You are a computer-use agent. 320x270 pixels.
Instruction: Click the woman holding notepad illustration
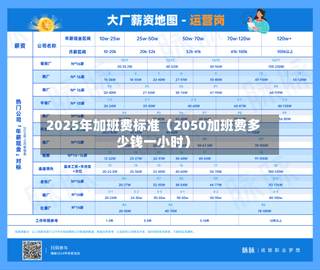pyautogui.click(x=255, y=21)
